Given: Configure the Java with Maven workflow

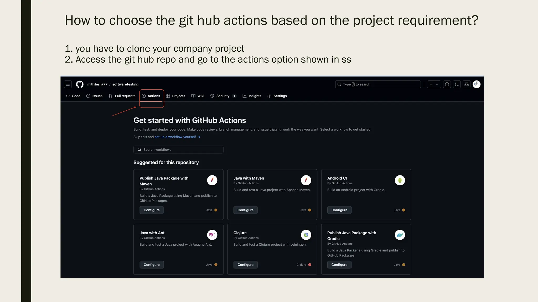Looking at the screenshot, I should (x=245, y=210).
